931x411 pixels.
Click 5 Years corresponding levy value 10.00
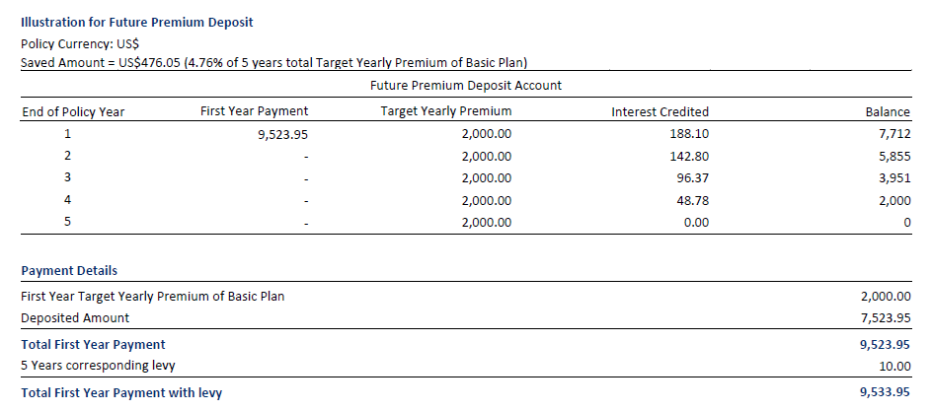coord(893,366)
